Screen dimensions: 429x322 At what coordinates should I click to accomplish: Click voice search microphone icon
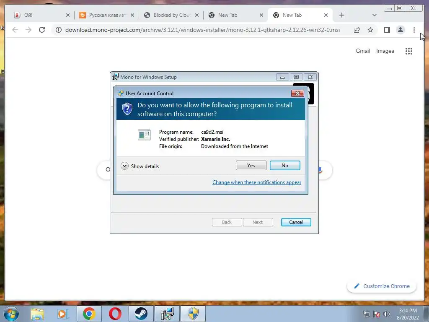(320, 170)
